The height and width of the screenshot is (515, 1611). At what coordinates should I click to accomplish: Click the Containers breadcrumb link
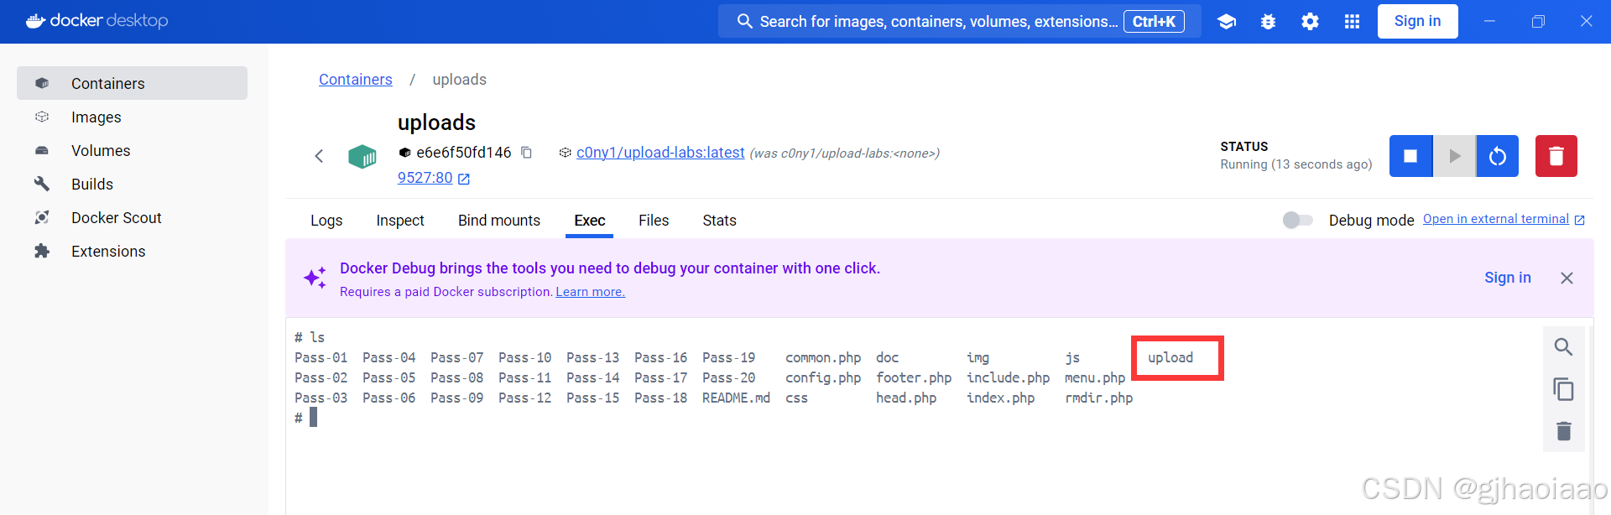pyautogui.click(x=356, y=80)
